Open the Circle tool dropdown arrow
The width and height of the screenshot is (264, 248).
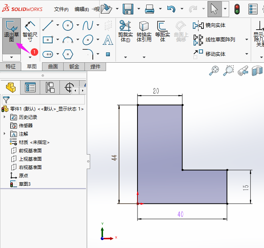pyautogui.click(x=78, y=25)
